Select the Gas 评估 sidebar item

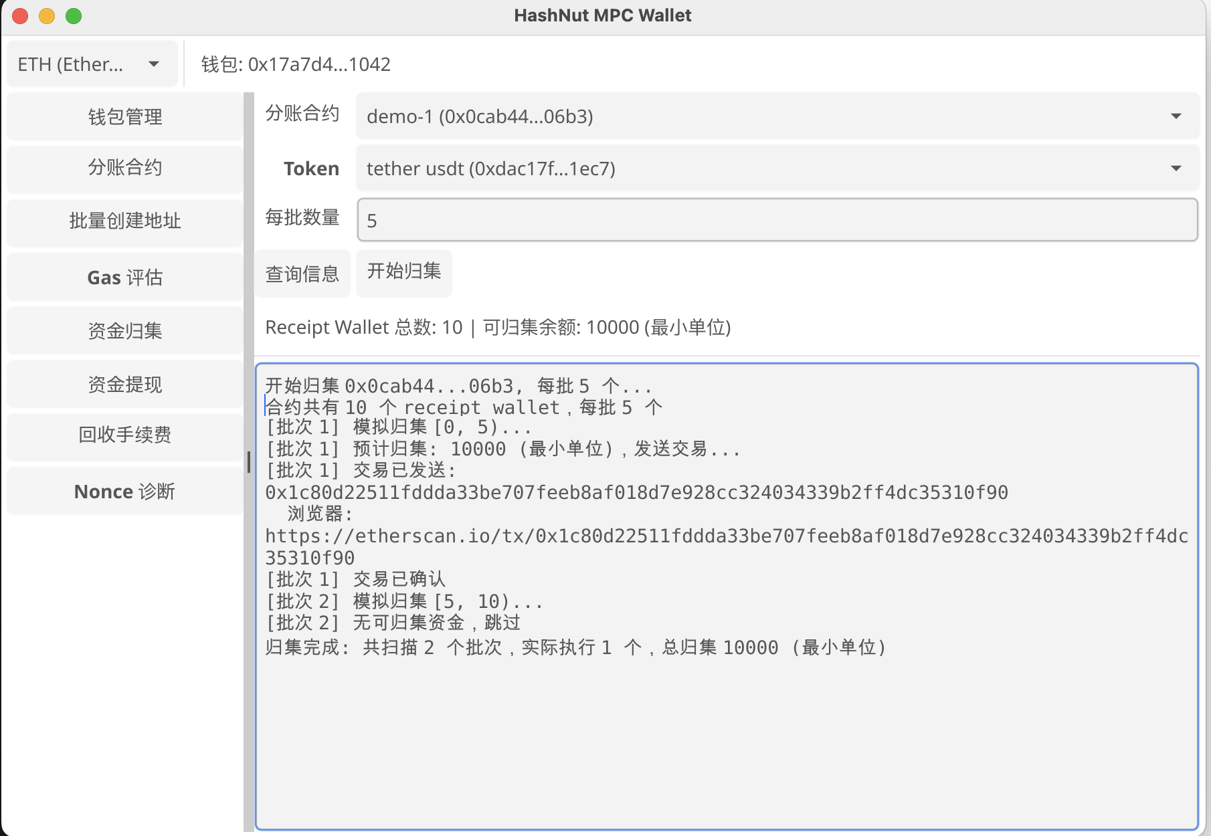[x=125, y=278]
